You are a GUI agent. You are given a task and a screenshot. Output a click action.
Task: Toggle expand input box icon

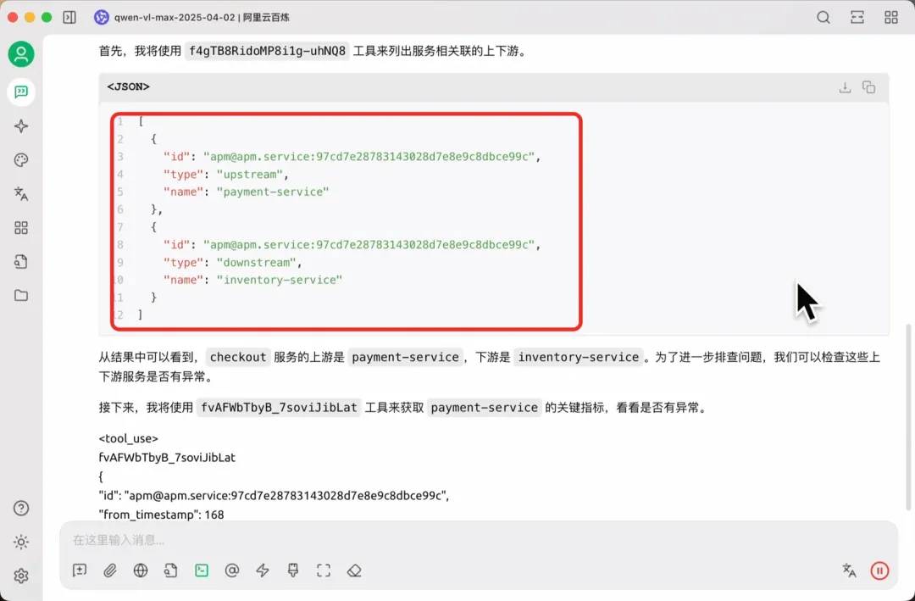tap(324, 570)
